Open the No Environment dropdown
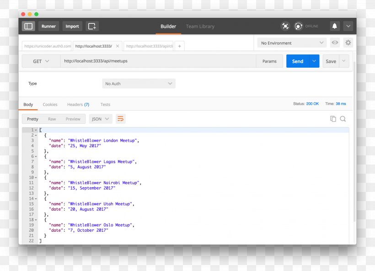This screenshot has width=375, height=271. (291, 43)
